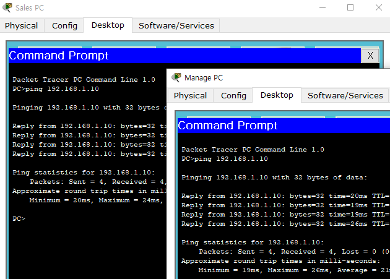Click the 'Sales PC' window title text
This screenshot has width=390, height=279.
(30, 7)
